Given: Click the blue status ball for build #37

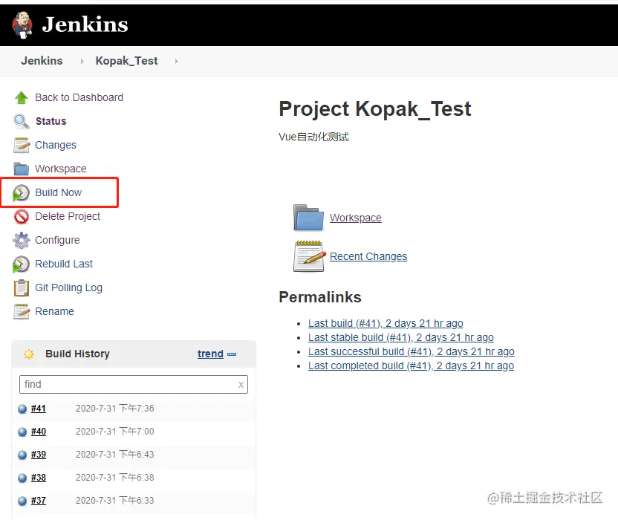Looking at the screenshot, I should coord(22,501).
